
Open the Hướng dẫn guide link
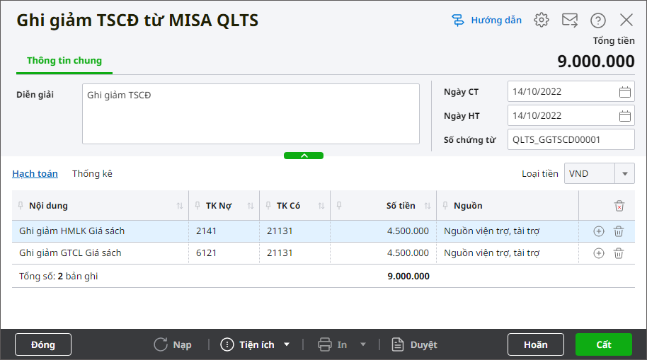click(487, 20)
